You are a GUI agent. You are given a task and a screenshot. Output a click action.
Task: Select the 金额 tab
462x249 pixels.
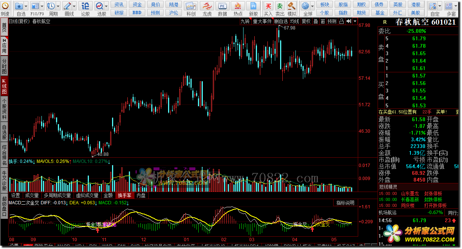click(x=108, y=195)
